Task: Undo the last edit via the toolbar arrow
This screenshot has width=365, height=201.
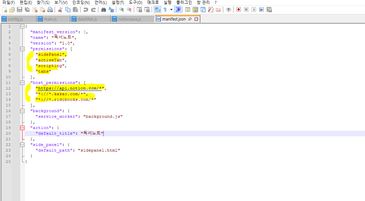Action: [x=86, y=10]
